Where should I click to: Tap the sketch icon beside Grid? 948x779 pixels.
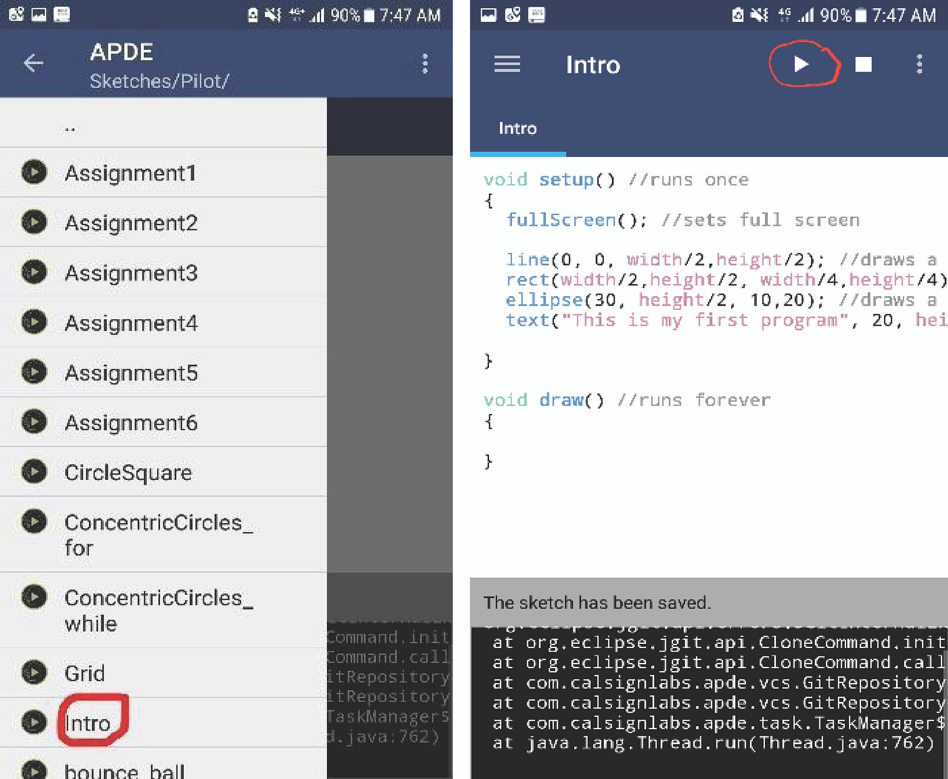click(x=34, y=672)
